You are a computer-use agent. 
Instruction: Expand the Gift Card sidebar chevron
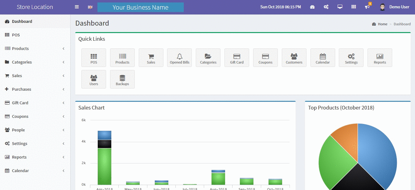click(x=63, y=103)
